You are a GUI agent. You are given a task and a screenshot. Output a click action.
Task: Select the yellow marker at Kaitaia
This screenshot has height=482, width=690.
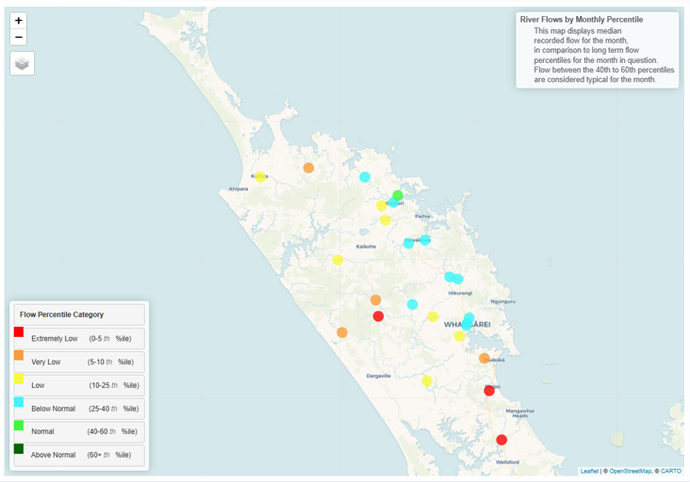coord(260,177)
